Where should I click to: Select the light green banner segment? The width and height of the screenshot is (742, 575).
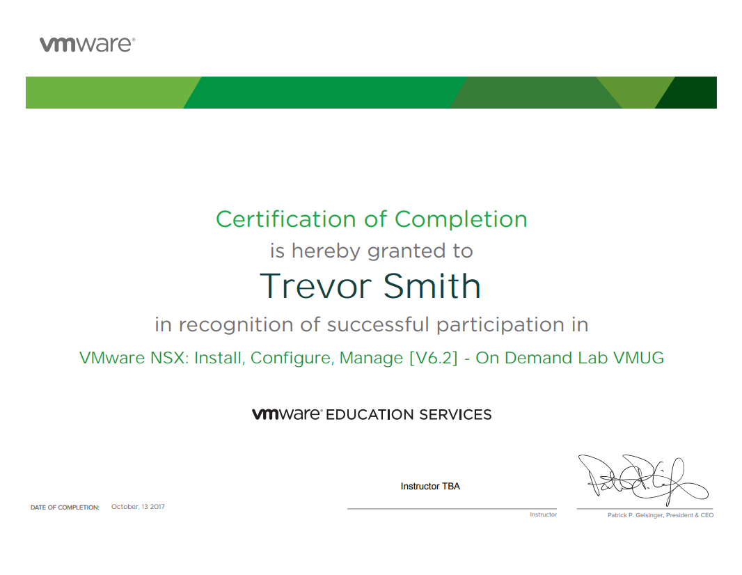point(104,93)
